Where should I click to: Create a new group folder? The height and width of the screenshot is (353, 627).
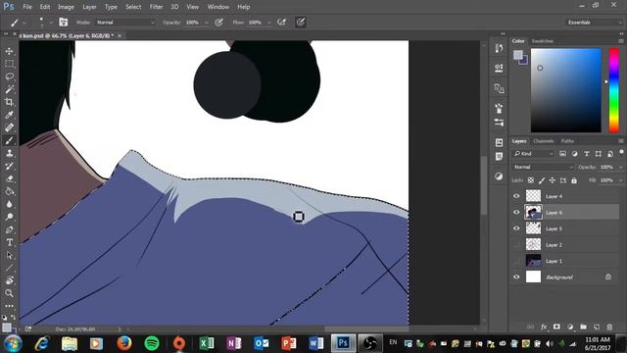click(x=583, y=327)
